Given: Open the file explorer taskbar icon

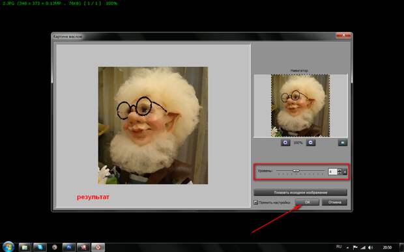Looking at the screenshot, I should pyautogui.click(x=25, y=247).
